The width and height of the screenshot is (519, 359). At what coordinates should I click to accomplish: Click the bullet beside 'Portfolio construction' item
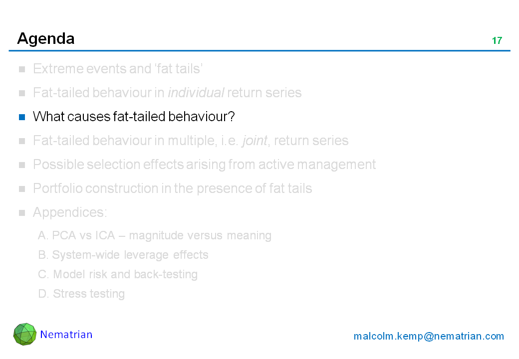click(22, 189)
